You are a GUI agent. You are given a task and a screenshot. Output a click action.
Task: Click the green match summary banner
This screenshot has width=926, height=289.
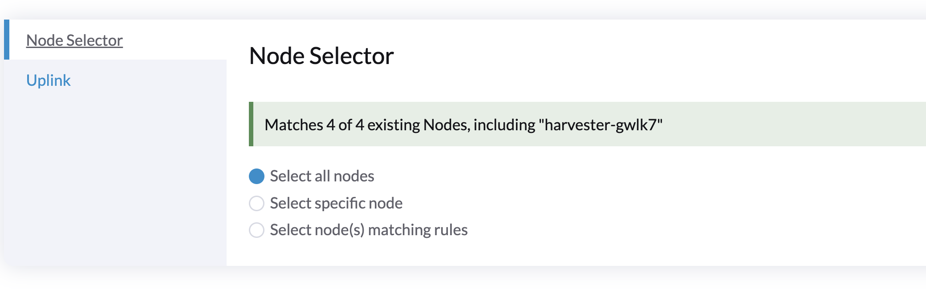pos(534,125)
